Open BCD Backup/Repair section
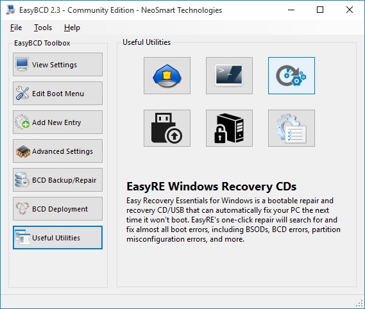The height and width of the screenshot is (309, 365). click(58, 180)
